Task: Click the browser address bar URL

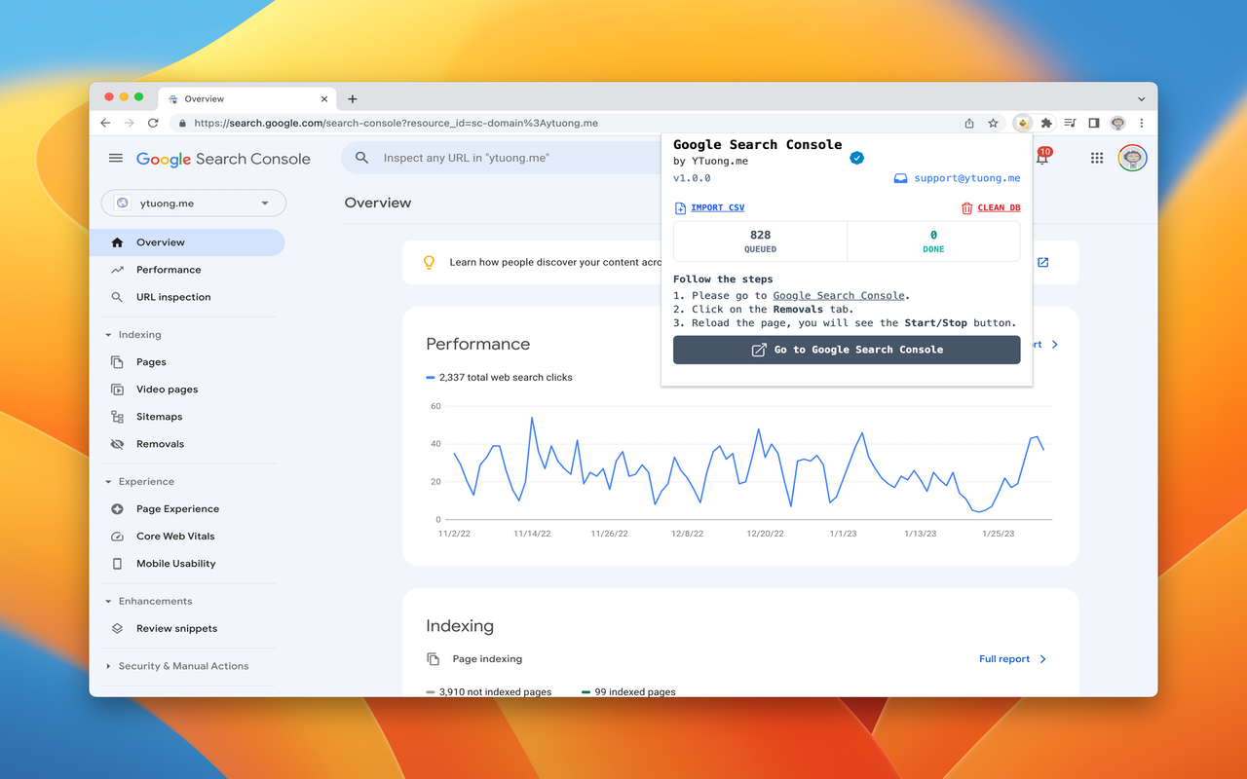Action: click(x=396, y=124)
